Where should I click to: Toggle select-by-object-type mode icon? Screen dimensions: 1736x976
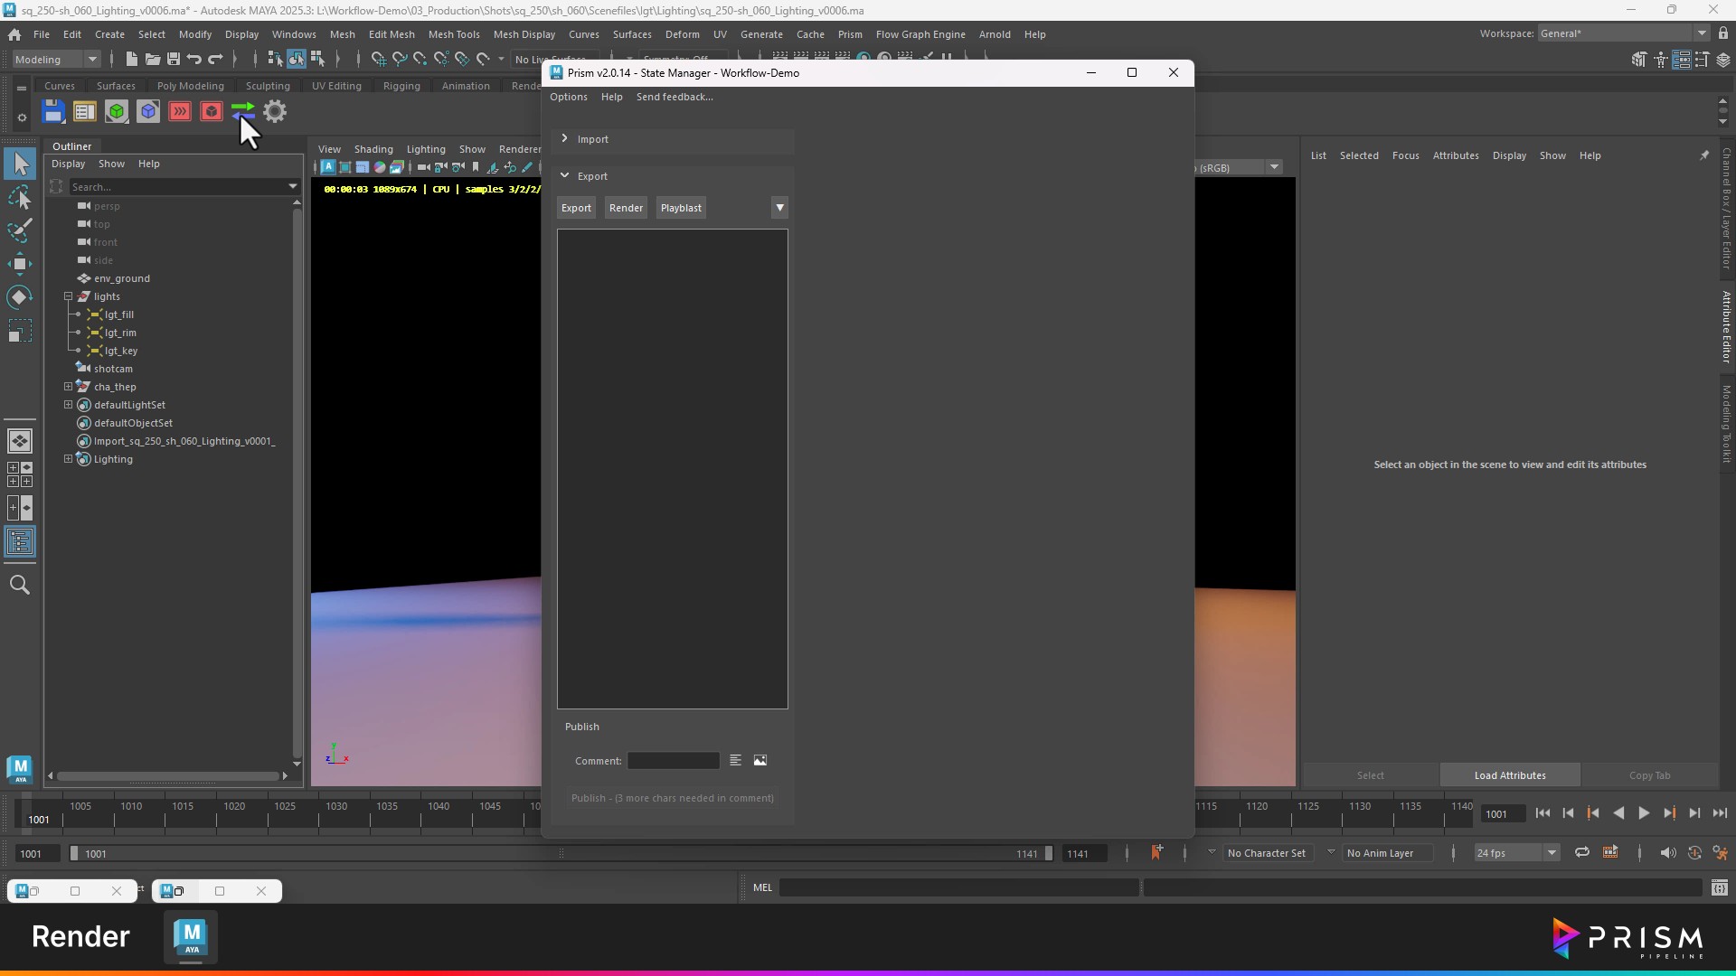pyautogui.click(x=297, y=59)
